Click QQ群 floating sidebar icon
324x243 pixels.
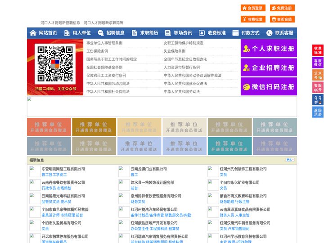coord(318,100)
